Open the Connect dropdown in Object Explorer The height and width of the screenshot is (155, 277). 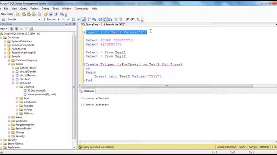[4, 29]
